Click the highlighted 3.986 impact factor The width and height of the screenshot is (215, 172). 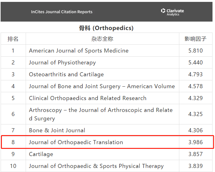[x=195, y=142]
